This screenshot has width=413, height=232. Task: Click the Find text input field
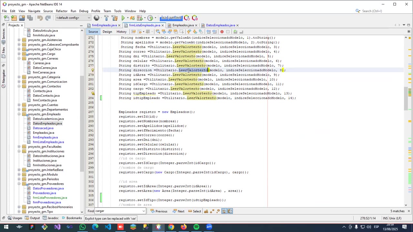coord(118,211)
